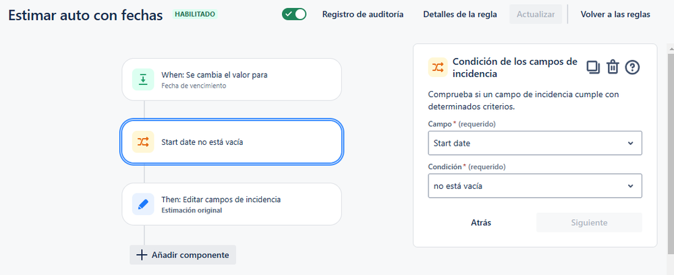This screenshot has width=674, height=275.
Task: Disable the rule with the green toggle
Action: [294, 14]
